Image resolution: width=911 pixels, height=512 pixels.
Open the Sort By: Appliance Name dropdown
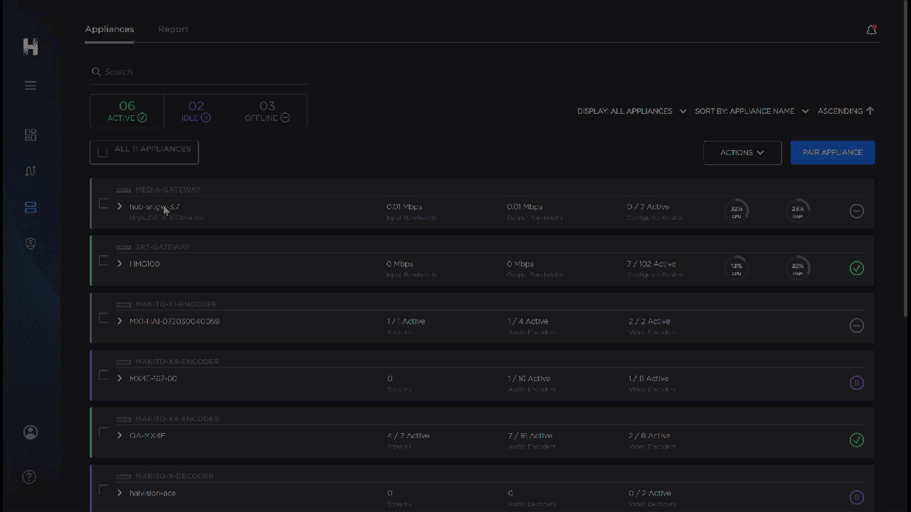(x=752, y=111)
